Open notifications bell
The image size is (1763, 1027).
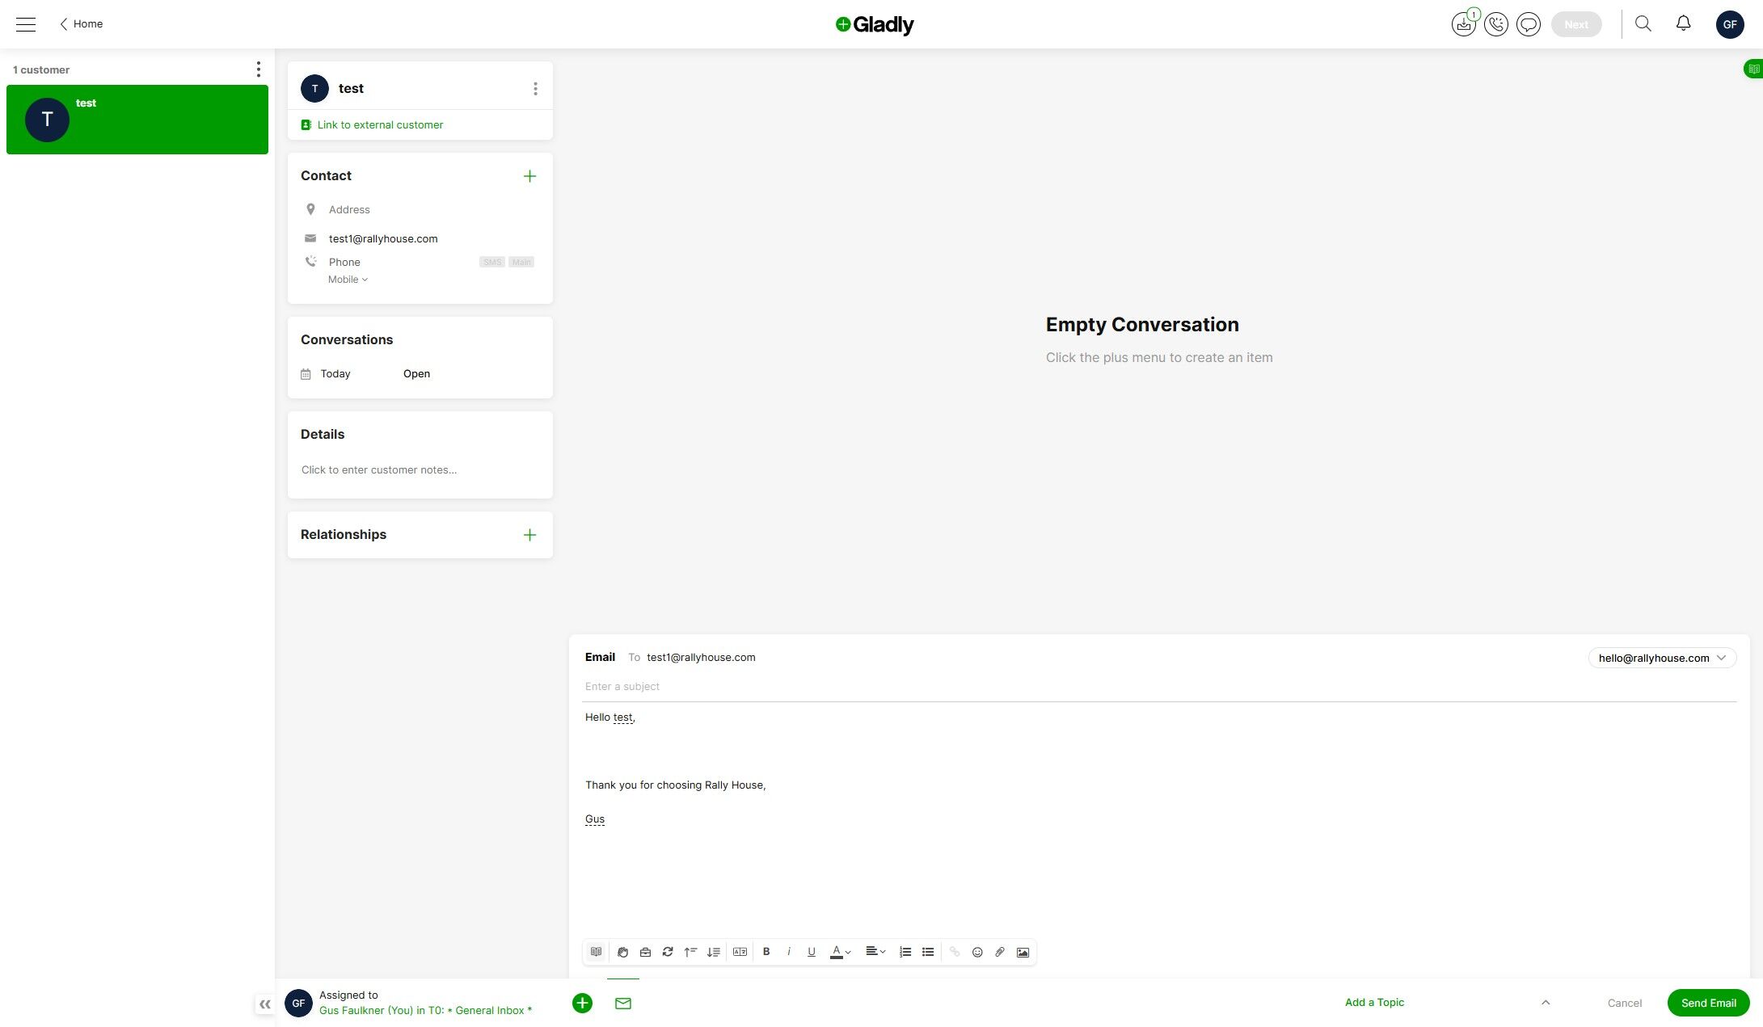[1683, 23]
